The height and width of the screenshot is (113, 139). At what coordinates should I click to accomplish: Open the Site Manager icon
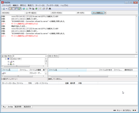tap(4, 9)
